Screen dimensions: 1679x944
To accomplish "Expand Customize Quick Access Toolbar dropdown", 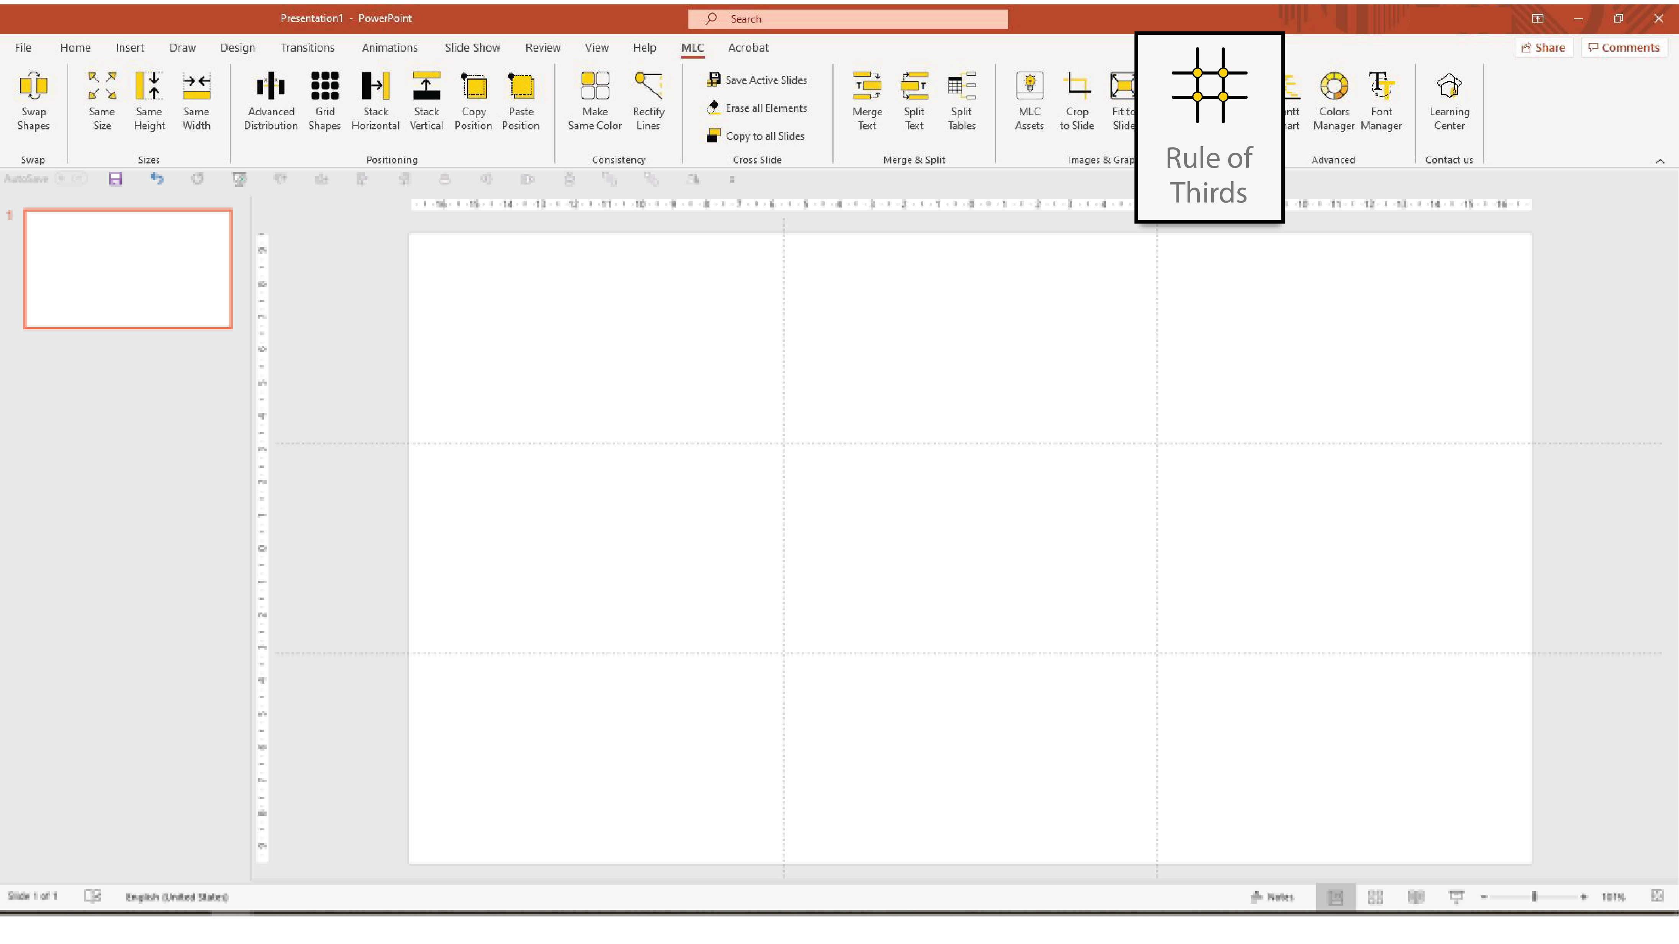I will point(732,179).
